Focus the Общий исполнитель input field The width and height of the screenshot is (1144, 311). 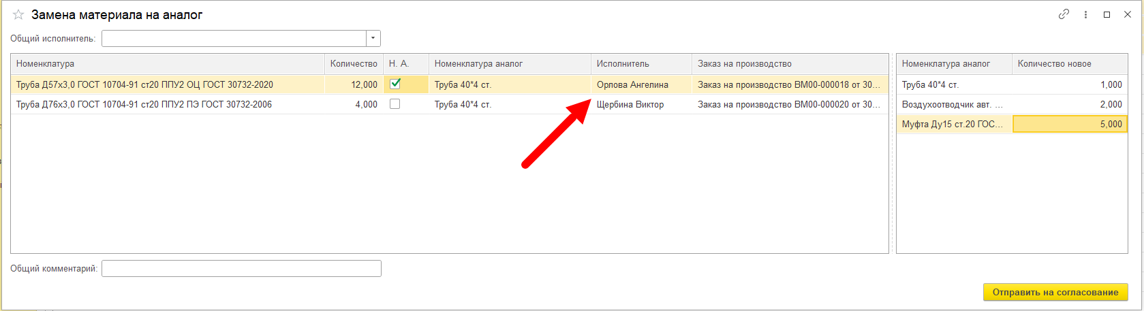point(234,38)
